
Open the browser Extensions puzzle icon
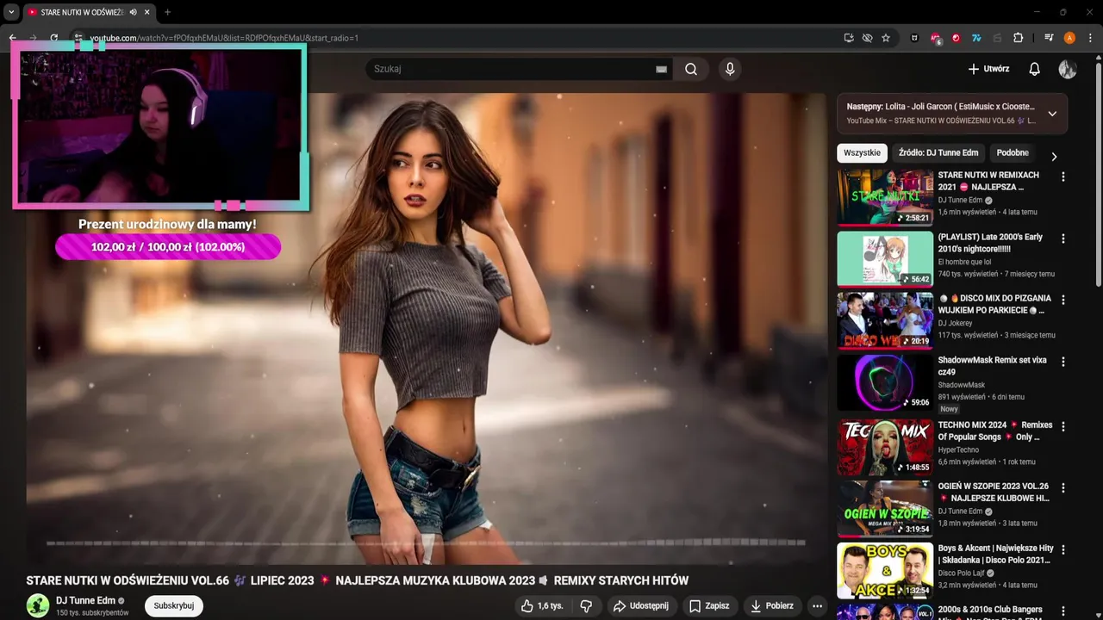(1018, 38)
